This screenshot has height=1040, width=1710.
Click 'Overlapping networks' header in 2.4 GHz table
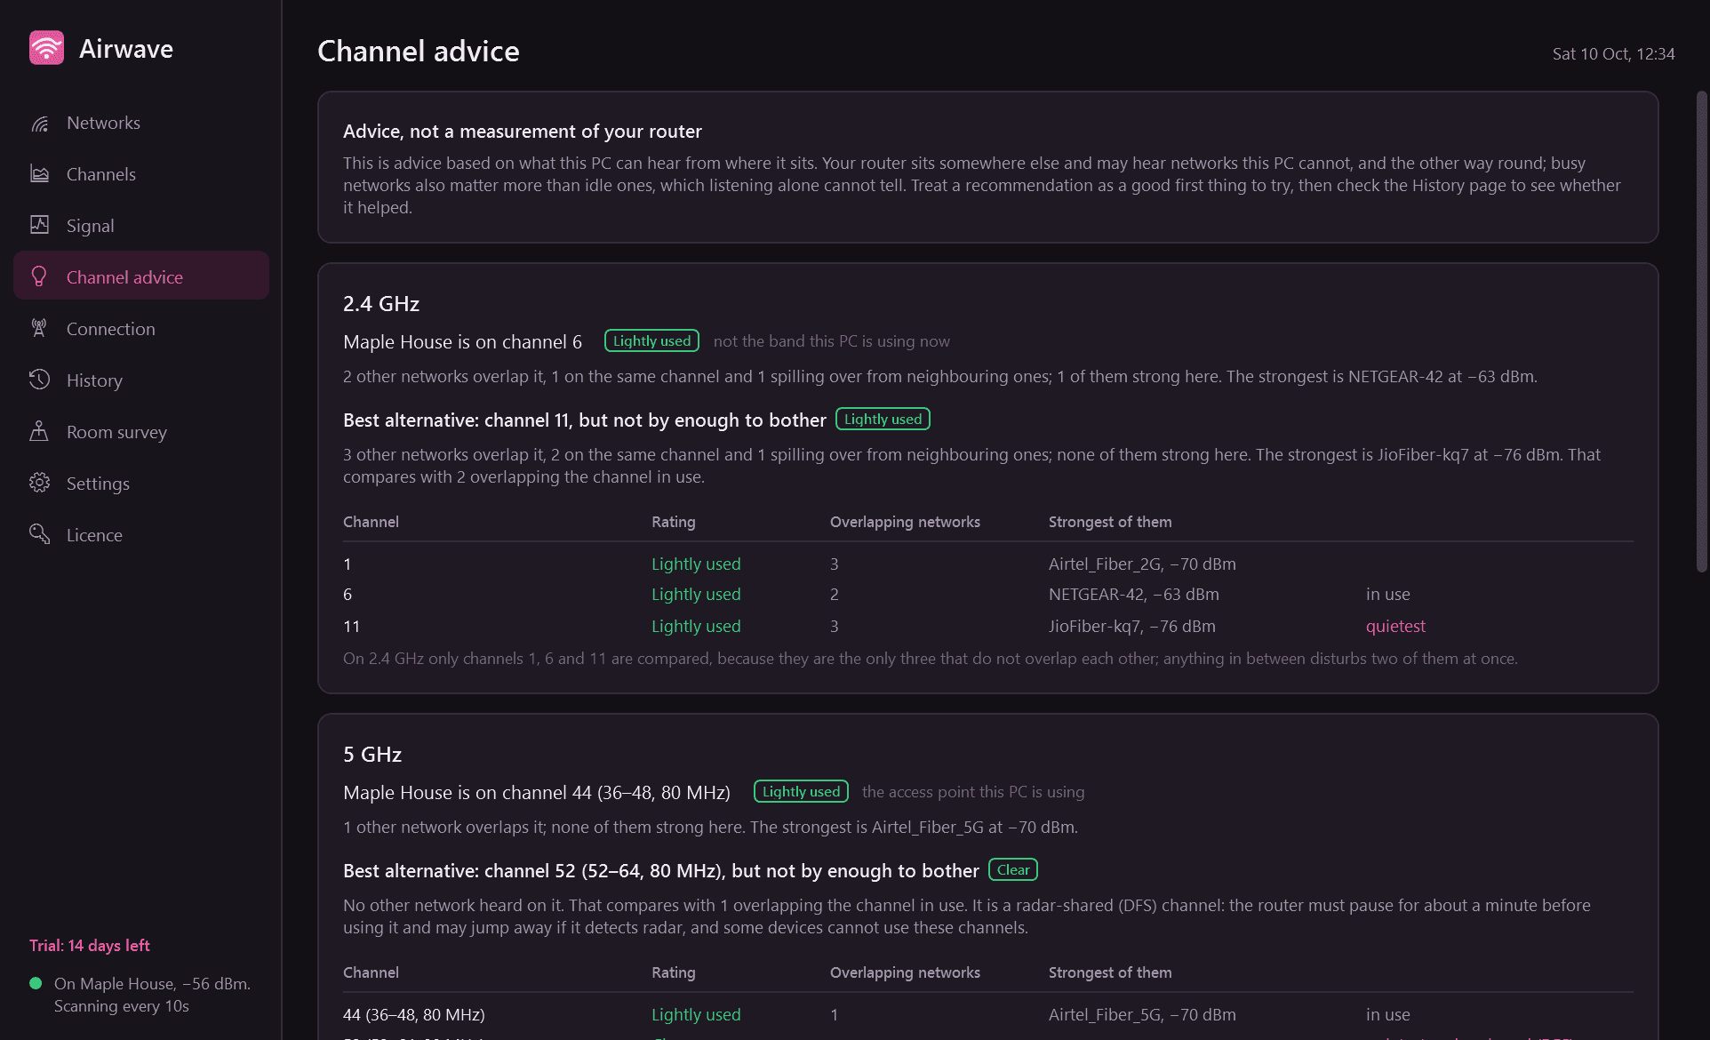[x=905, y=523]
